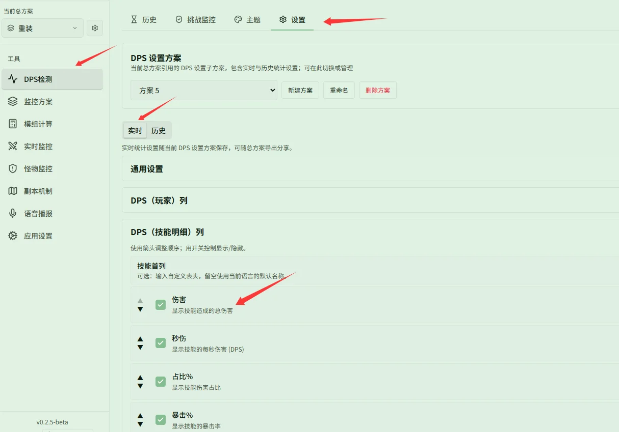Click the DPS检测 pulse icon in sidebar
The width and height of the screenshot is (619, 432).
[13, 79]
